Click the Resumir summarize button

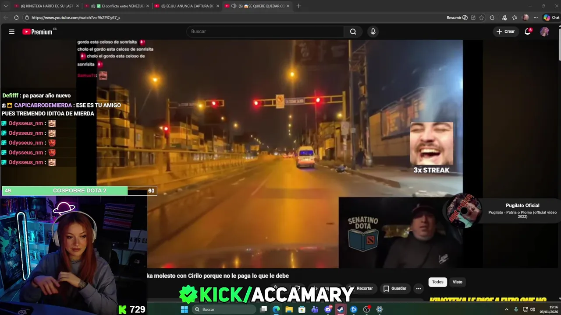tap(457, 17)
